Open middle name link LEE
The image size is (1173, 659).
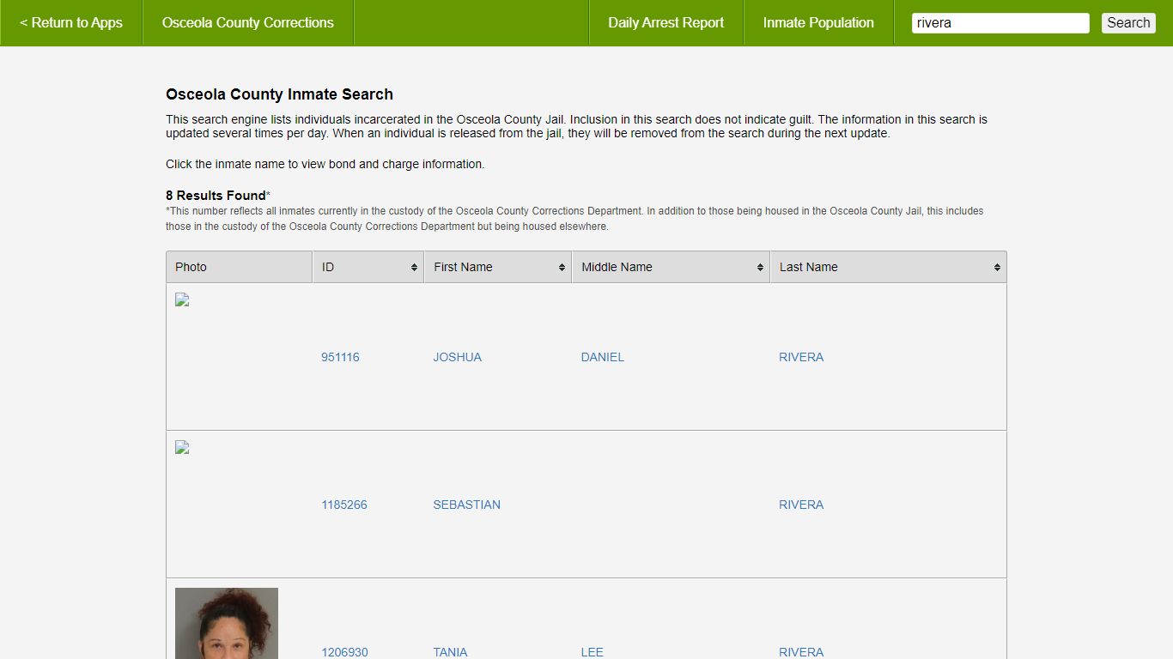593,652
